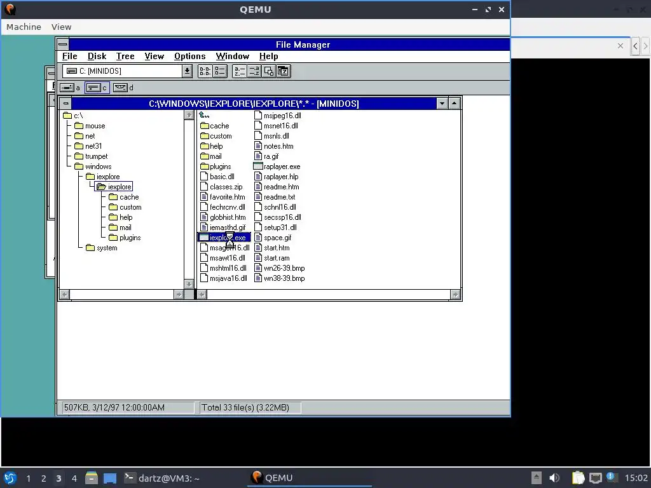Select the globhist.htm file
Screen dimensions: 651x488
click(223, 217)
